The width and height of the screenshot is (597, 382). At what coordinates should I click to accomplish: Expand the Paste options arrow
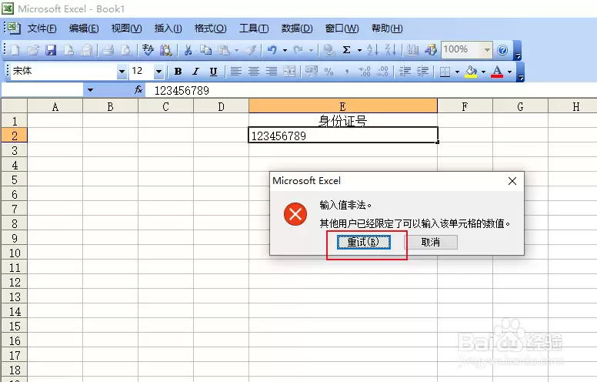click(x=236, y=50)
